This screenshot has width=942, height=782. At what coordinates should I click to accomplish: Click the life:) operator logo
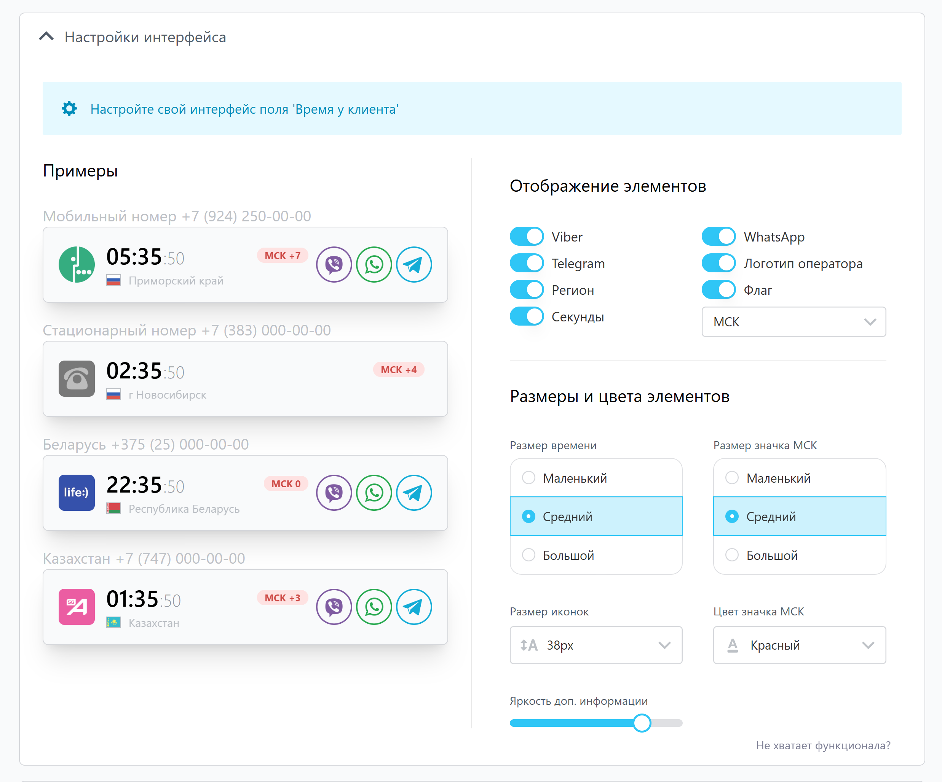click(77, 493)
